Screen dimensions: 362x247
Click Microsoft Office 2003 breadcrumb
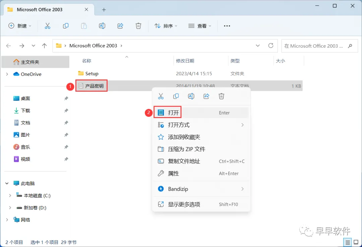click(93, 46)
